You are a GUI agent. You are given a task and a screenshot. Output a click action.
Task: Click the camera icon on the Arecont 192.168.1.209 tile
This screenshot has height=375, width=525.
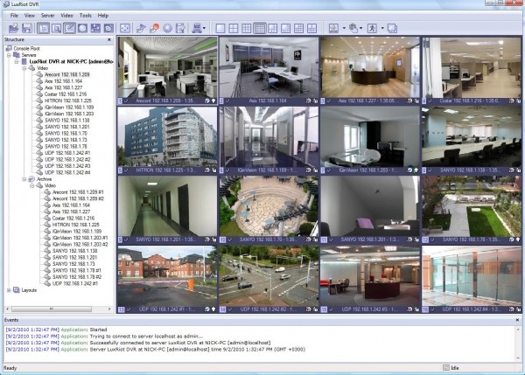[x=208, y=101]
